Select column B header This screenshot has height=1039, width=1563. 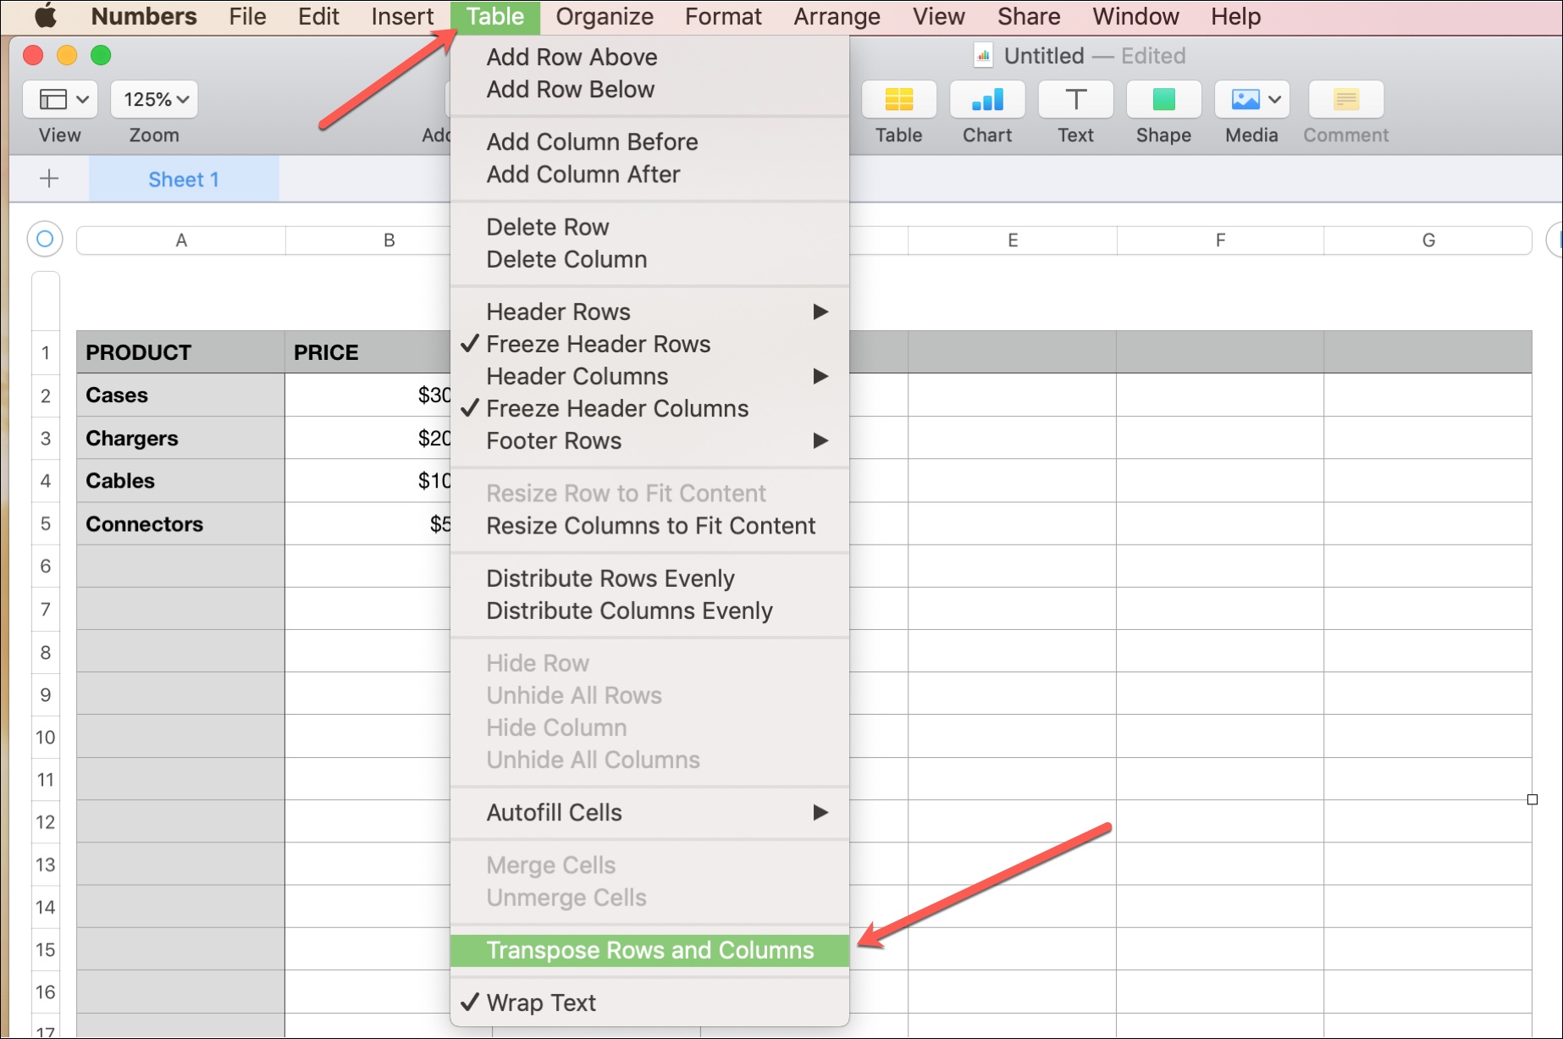[x=389, y=240]
